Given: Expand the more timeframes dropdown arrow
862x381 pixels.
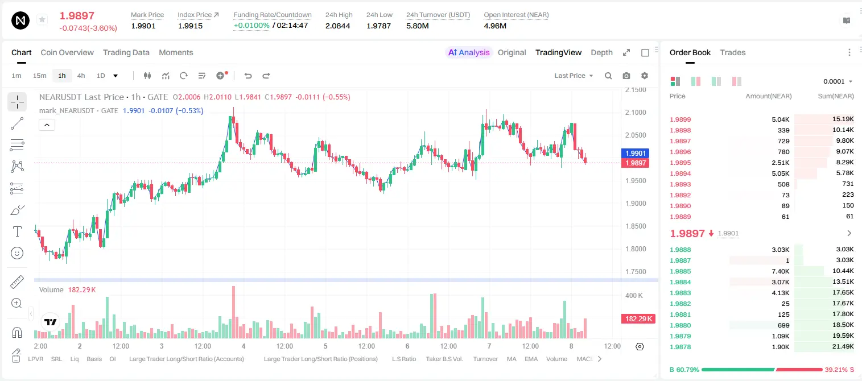Looking at the screenshot, I should coord(116,76).
